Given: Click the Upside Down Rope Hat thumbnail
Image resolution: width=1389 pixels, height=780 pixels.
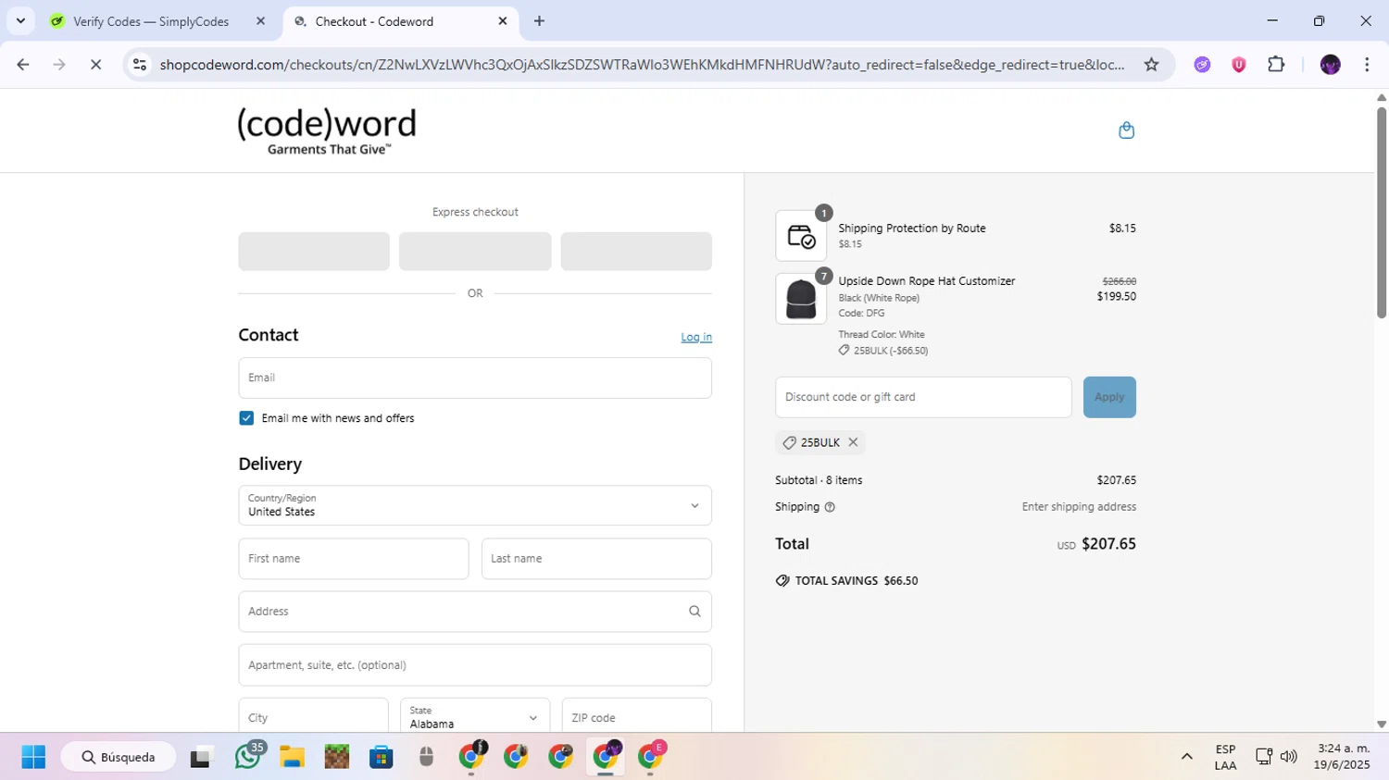Looking at the screenshot, I should (x=801, y=299).
